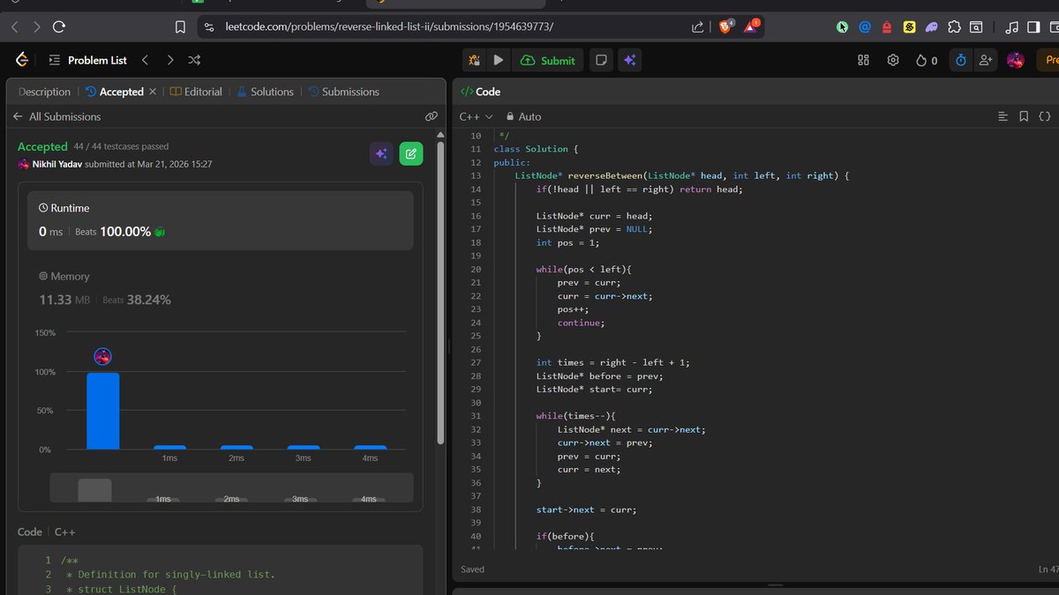Open the sticky note panel beside Submit

(600, 60)
